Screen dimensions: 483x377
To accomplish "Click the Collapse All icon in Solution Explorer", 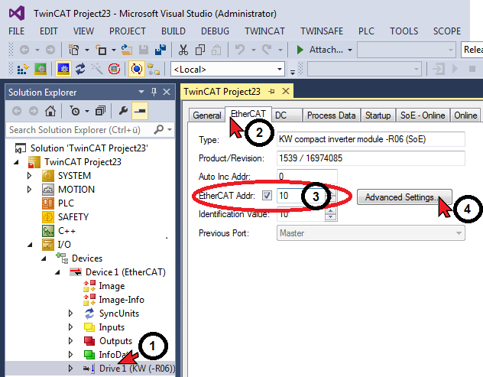I will click(100, 111).
